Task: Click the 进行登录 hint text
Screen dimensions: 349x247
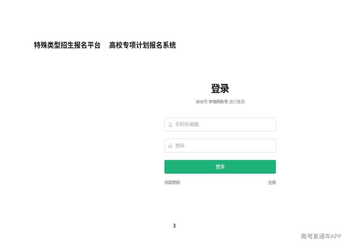Action: click(237, 102)
